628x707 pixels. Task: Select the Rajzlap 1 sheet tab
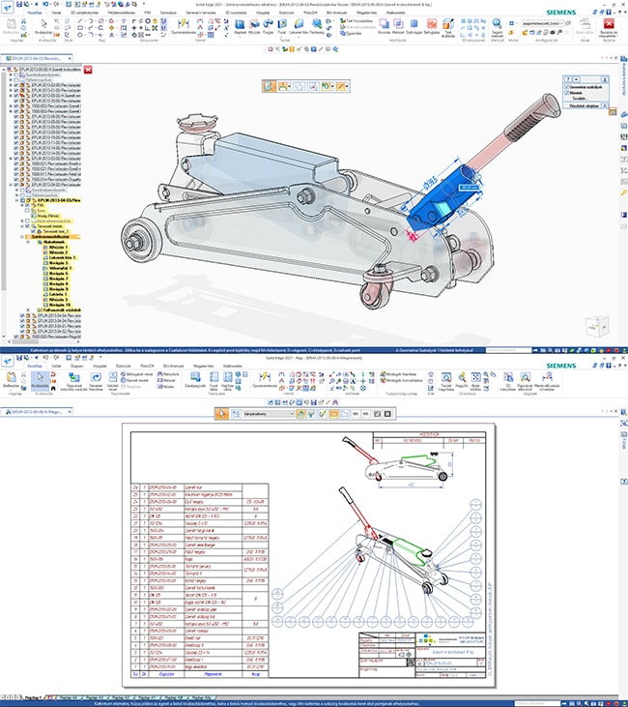[33, 697]
